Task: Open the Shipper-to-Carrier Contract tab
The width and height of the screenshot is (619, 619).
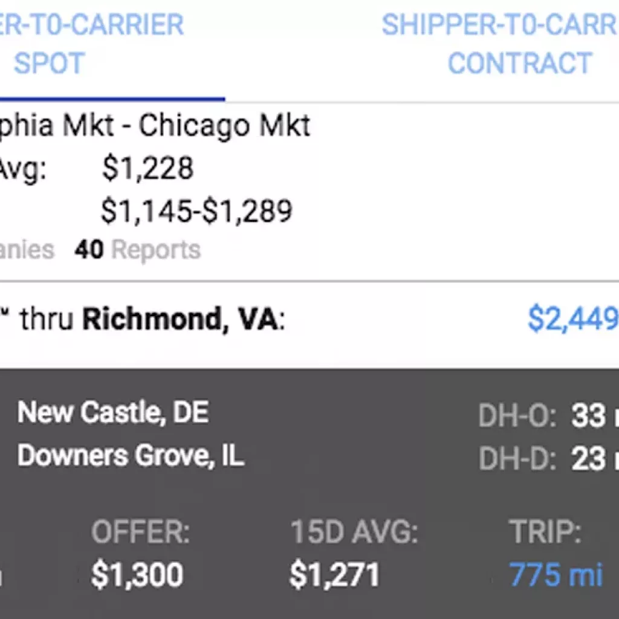Action: click(x=500, y=44)
